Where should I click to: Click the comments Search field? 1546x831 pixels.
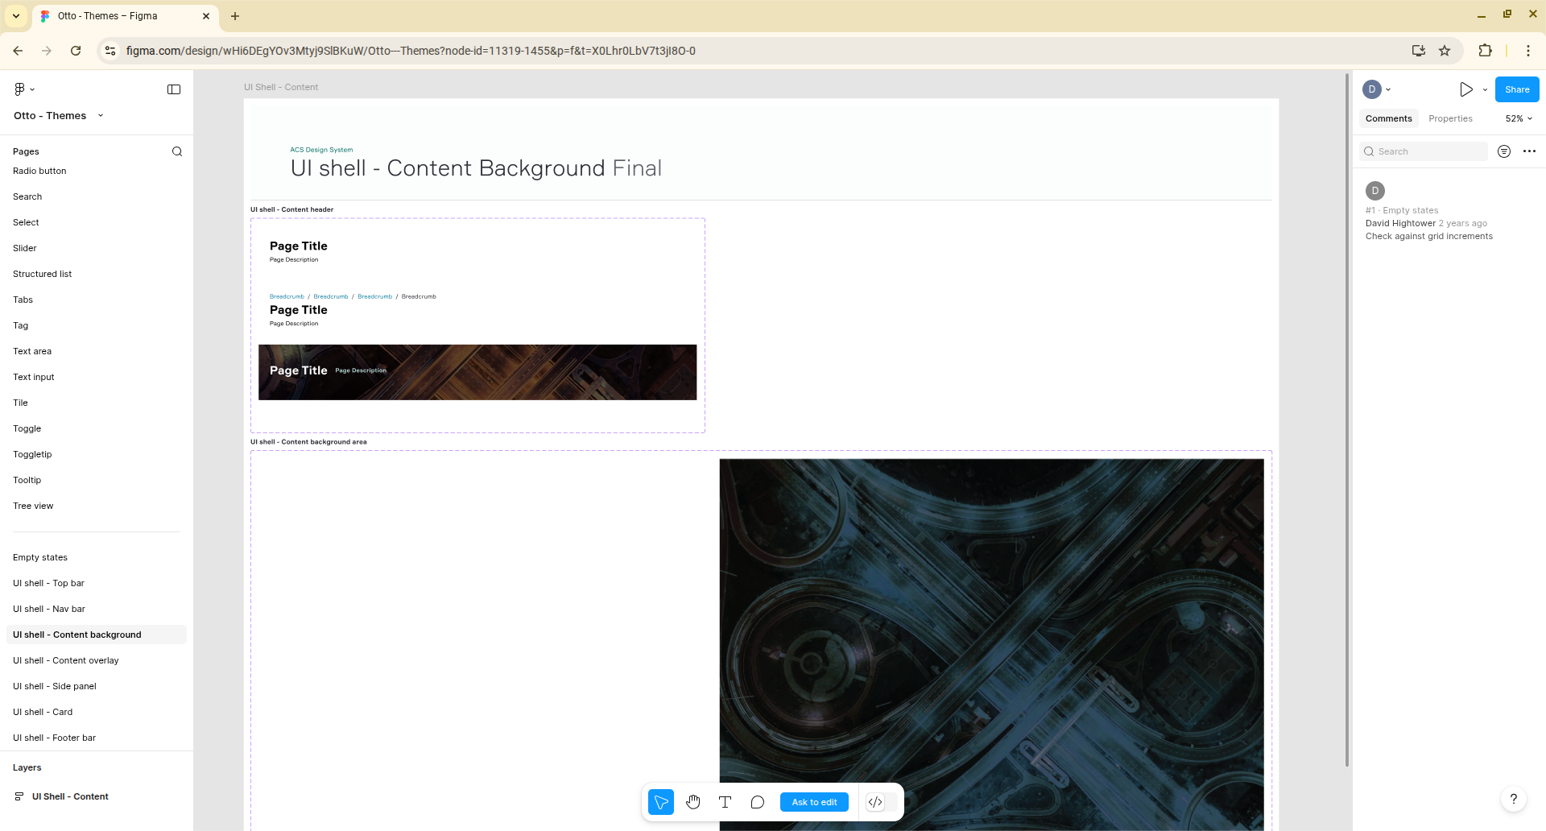[1425, 151]
